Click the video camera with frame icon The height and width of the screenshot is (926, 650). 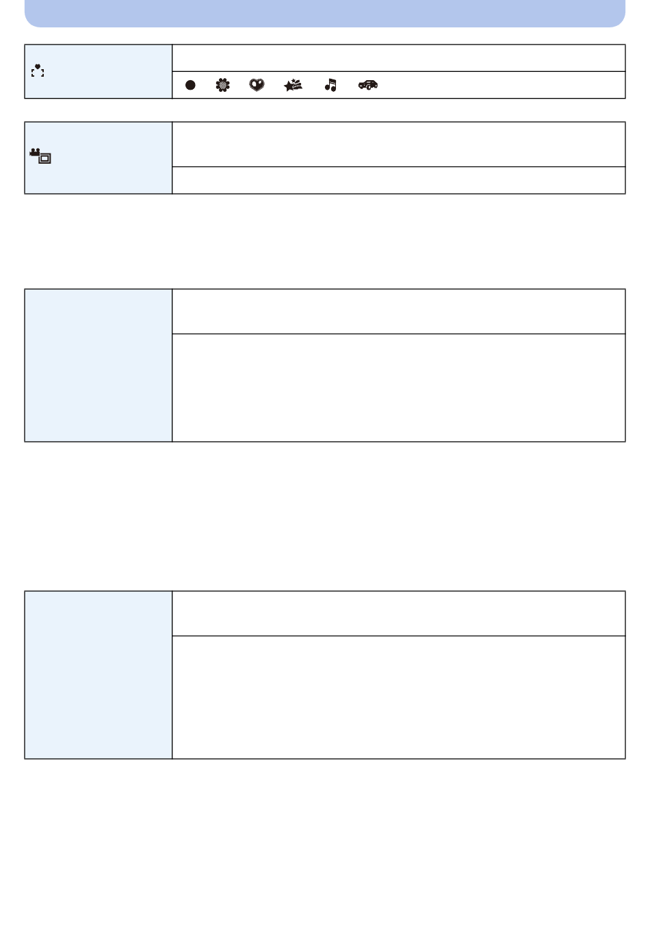click(x=40, y=157)
